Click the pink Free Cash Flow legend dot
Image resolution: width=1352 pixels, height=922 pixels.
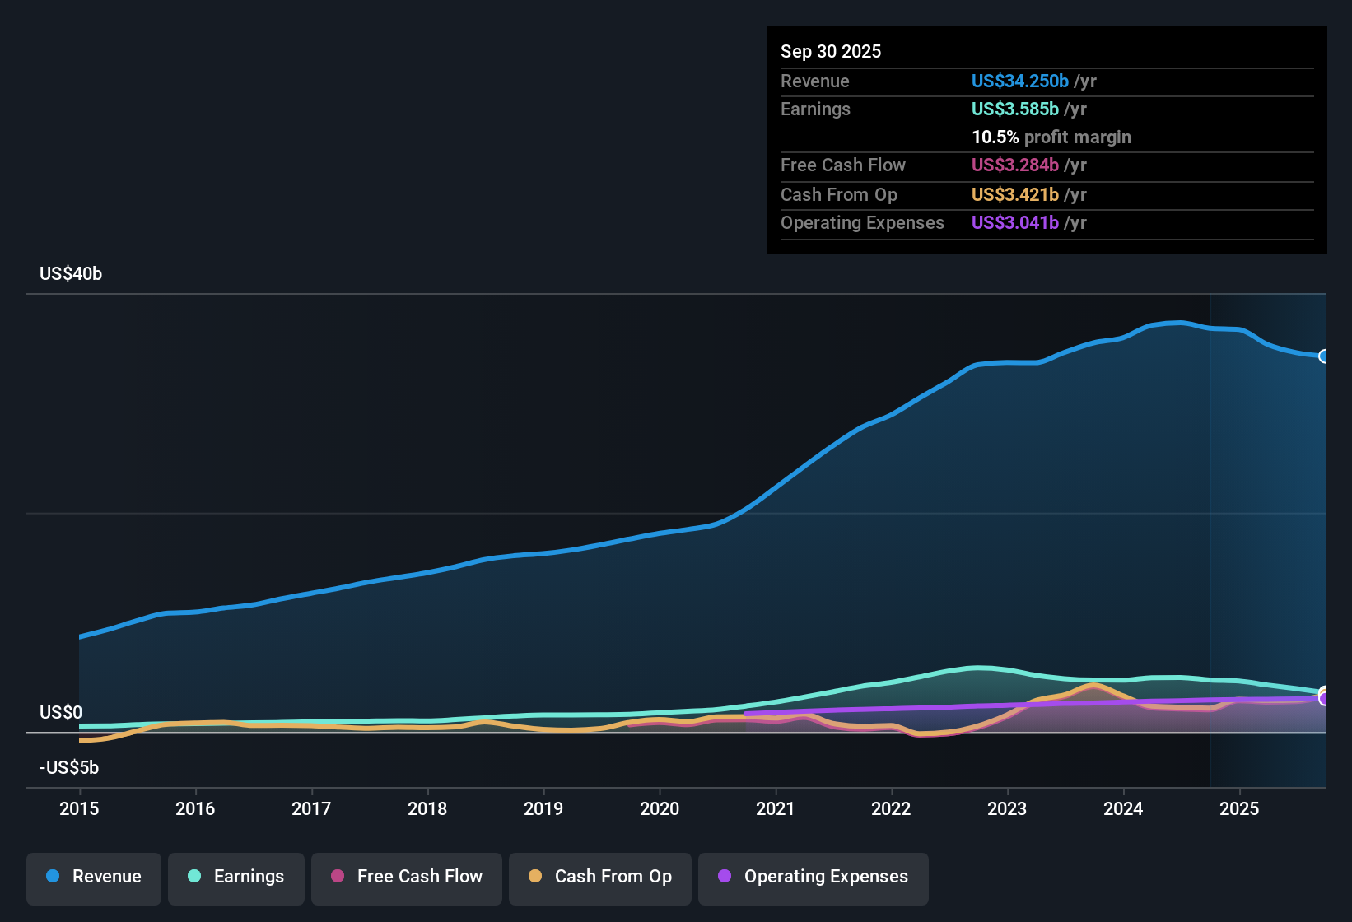[336, 877]
